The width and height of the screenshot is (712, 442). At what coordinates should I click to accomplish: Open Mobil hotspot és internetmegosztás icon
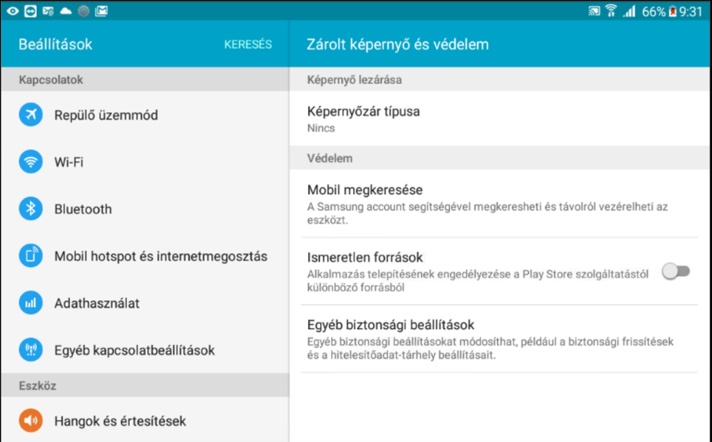(31, 256)
